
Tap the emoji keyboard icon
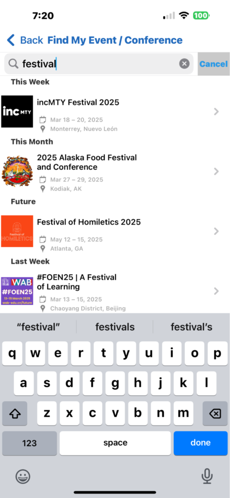click(23, 477)
